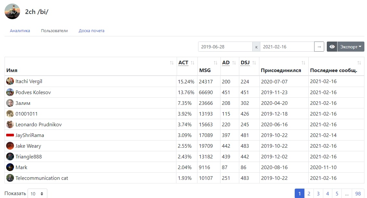The height and width of the screenshot is (198, 367).
Task: Click the name Залим
Action: point(23,103)
